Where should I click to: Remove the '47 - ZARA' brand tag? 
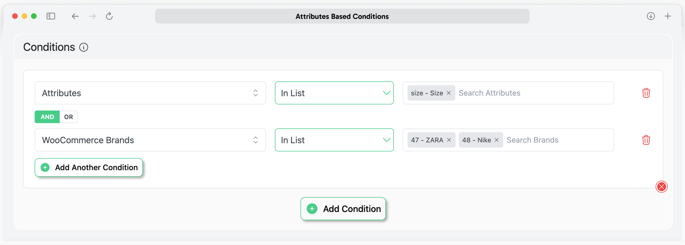click(x=449, y=140)
